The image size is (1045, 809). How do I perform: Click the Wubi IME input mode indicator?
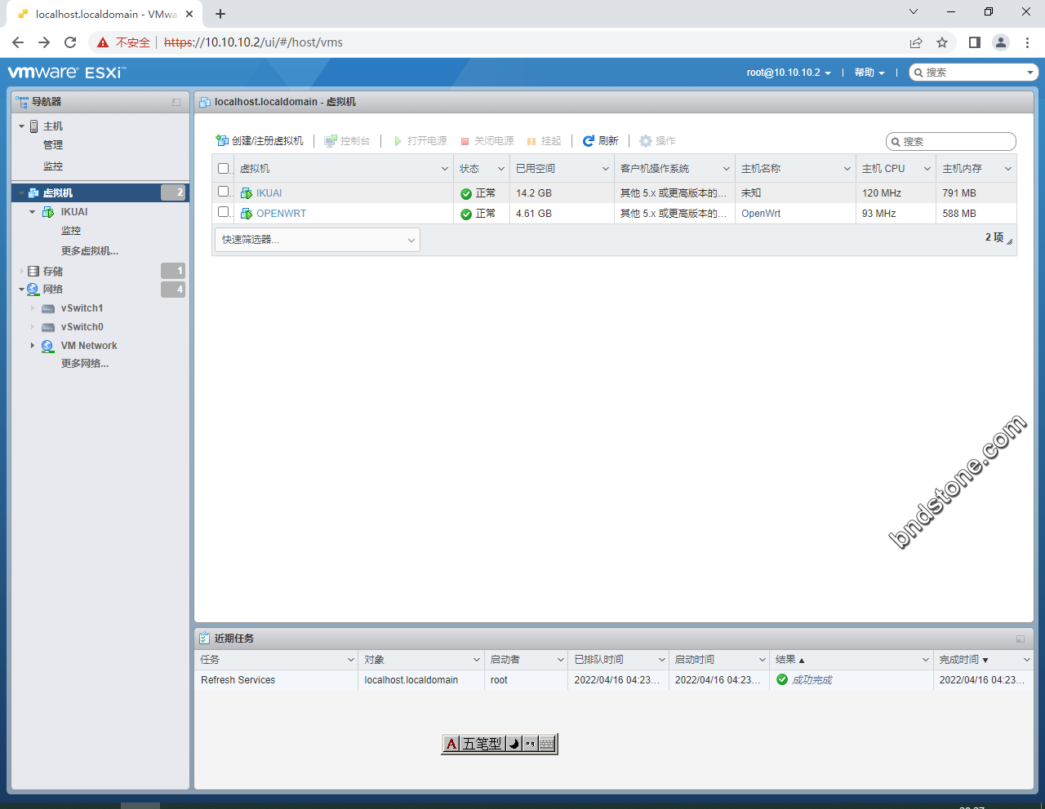pyautogui.click(x=482, y=744)
